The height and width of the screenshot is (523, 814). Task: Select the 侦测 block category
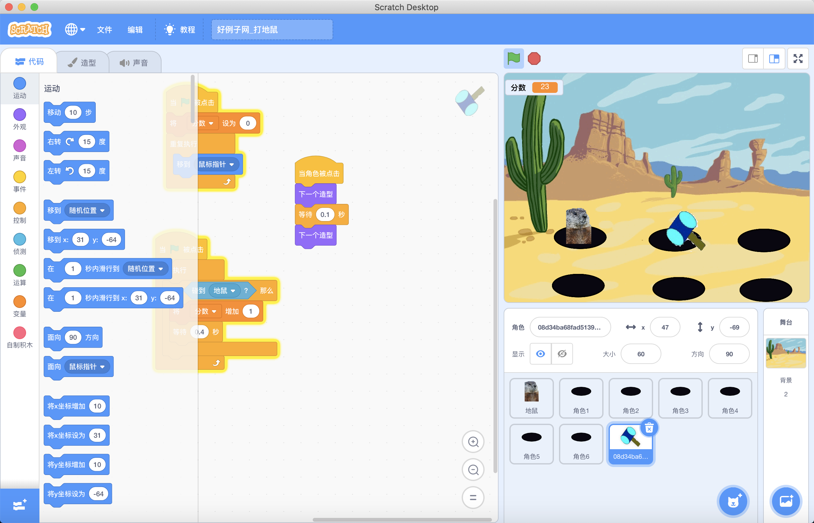click(x=19, y=244)
